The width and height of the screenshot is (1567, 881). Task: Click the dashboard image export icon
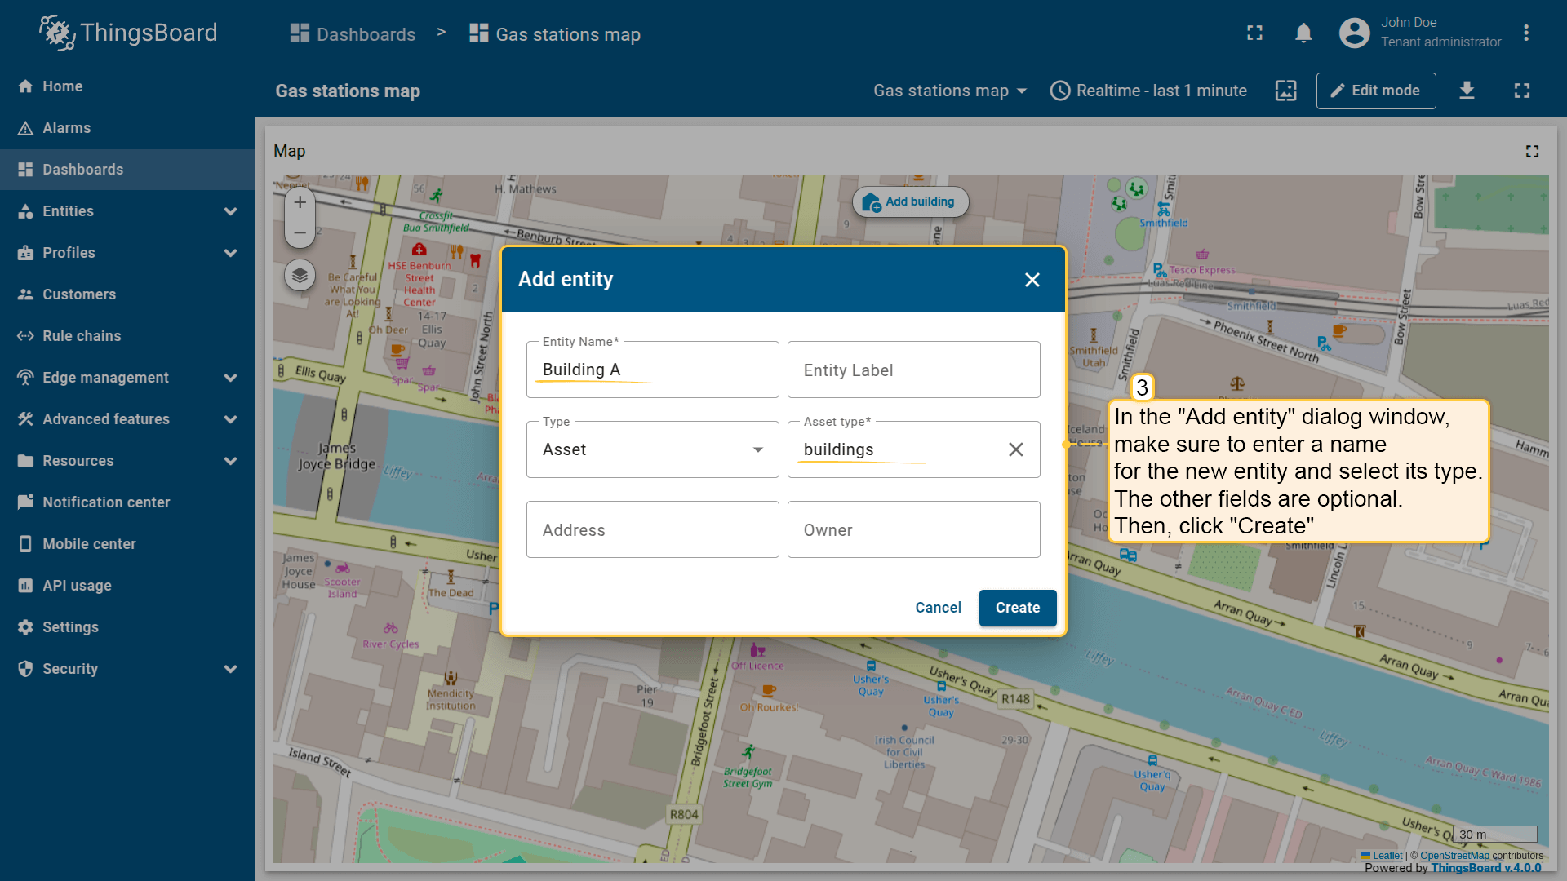coord(1285,91)
